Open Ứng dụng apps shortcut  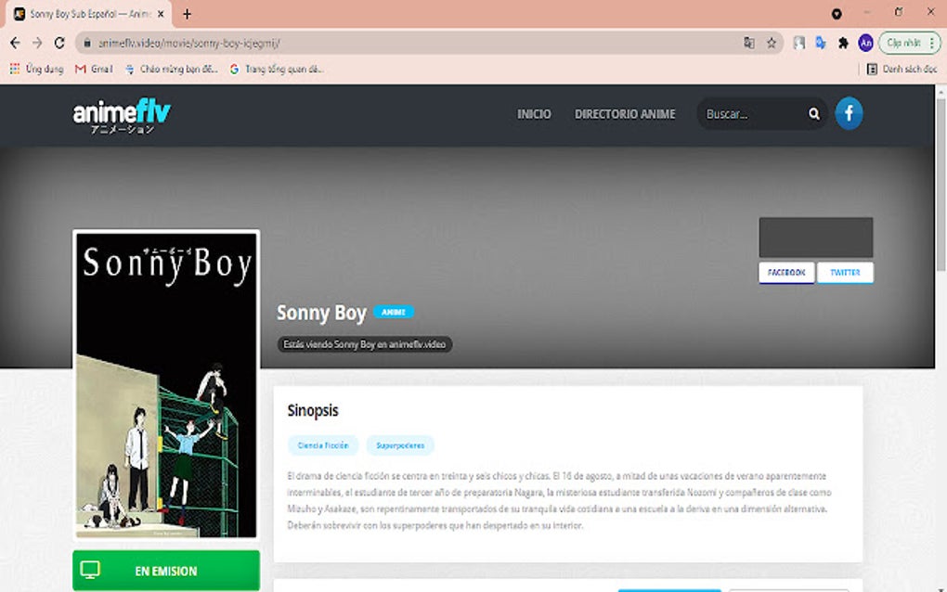pyautogui.click(x=36, y=70)
